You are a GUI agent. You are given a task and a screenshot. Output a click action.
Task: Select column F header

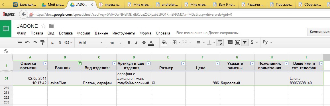203,57
